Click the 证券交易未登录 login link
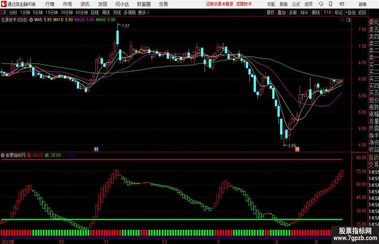The height and width of the screenshot is (244, 379). 220,4
